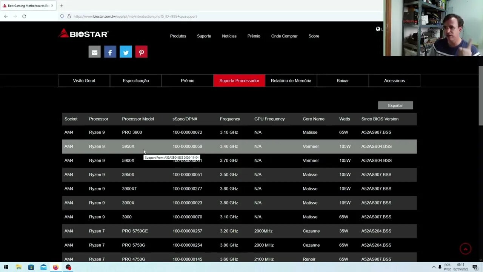Click the 2100 MHz GPU frequency cell
Screen dimensions: 483x272
click(x=264, y=259)
